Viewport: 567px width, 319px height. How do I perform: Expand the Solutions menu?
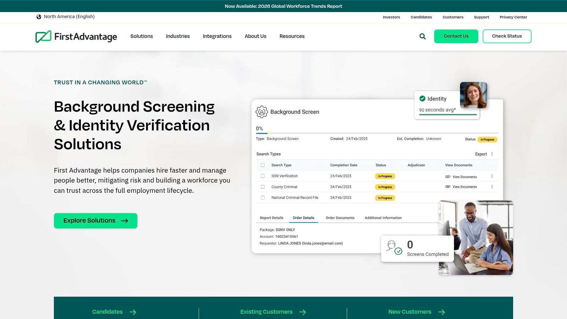pos(142,36)
